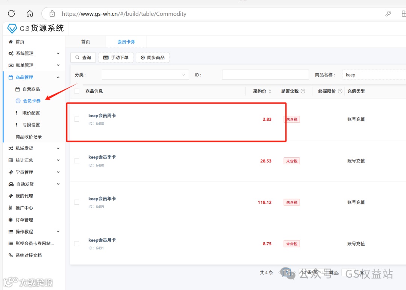Click the 订单管理 cube icon
This screenshot has width=406, height=290.
coord(11,220)
